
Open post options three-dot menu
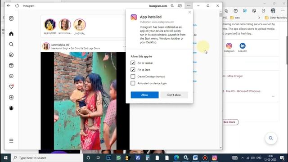click(x=125, y=46)
